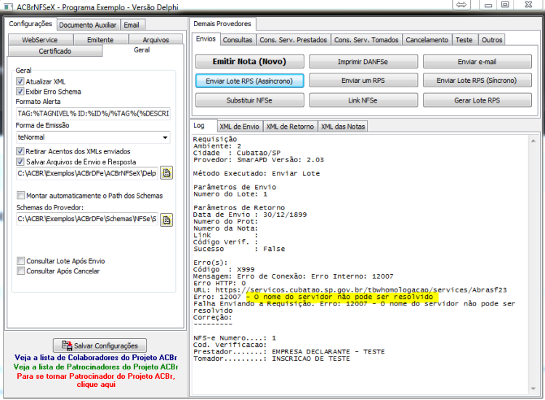Screen dimensions: 545x400
Task: Switch to Emitente tab
Action: 100,40
